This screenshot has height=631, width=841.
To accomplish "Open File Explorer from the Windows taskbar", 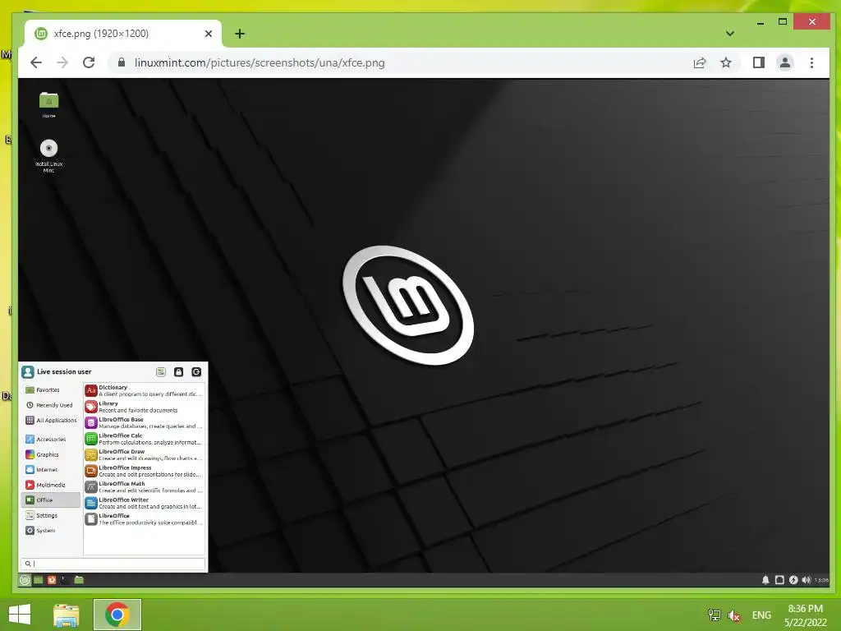I will [x=67, y=615].
